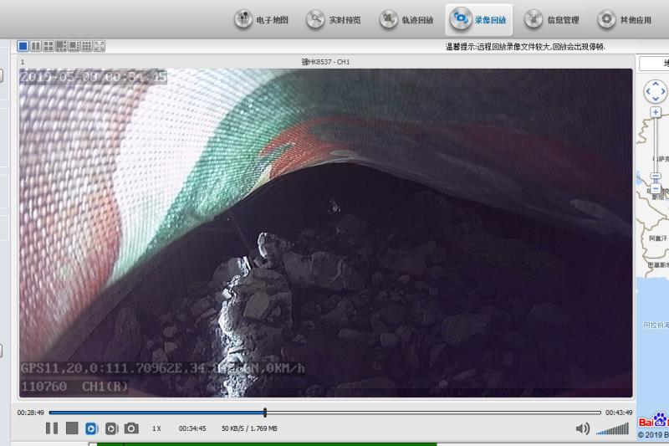
Task: Stop the video playback
Action: coord(72,428)
